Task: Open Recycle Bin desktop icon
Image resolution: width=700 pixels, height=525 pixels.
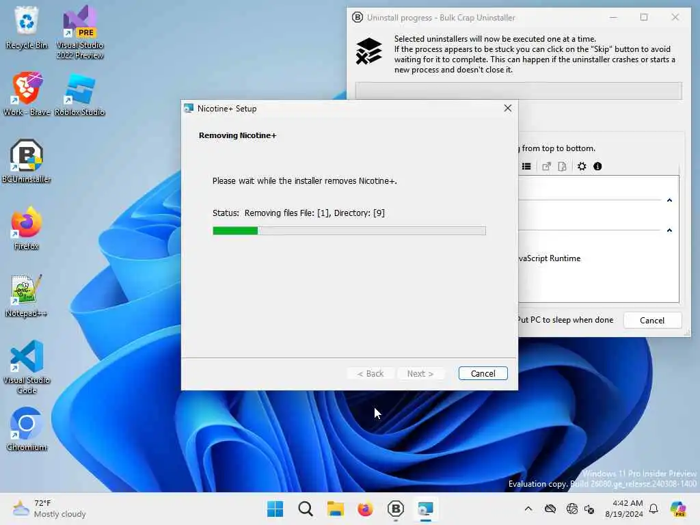Action: 27,27
